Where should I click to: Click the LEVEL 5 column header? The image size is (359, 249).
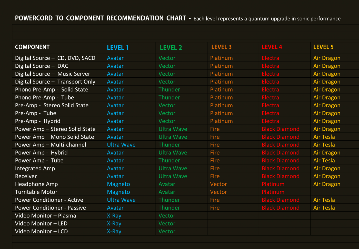coord(323,47)
